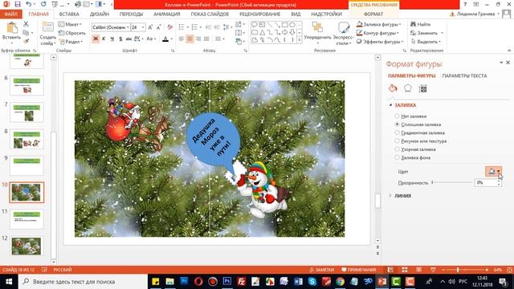Viewport: 514px width, 289px height.
Task: Open 'Контур фигуры' shape outline dropdown
Action: point(378,33)
